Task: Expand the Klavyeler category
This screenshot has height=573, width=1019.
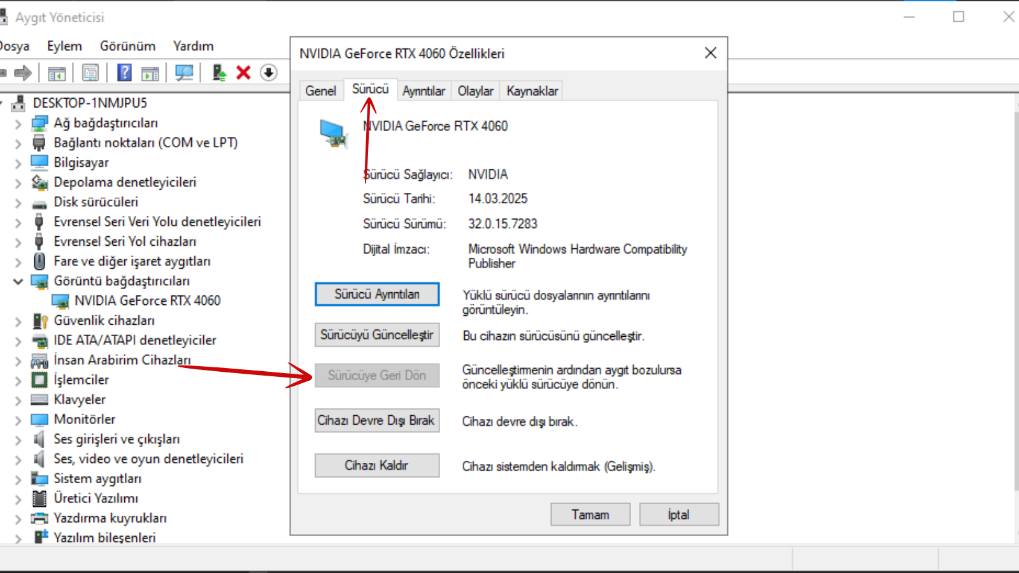Action: 18,400
